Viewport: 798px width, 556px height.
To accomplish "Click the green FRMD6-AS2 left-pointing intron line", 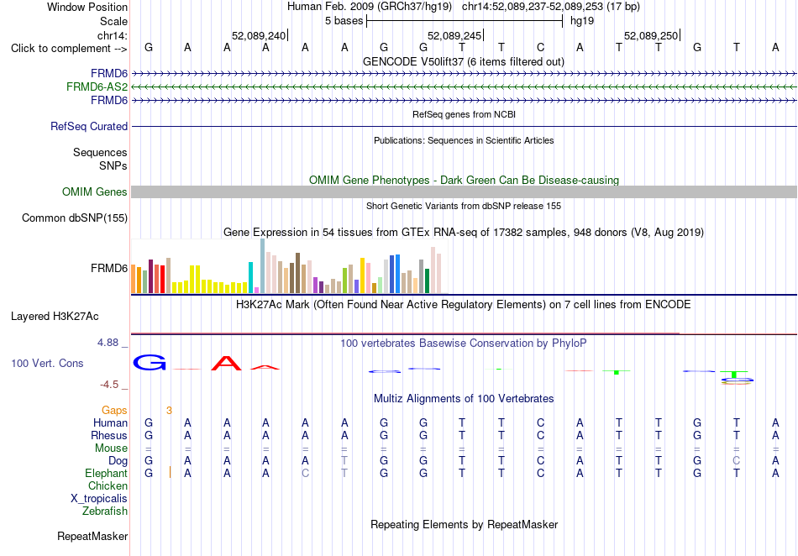I will 464,87.
